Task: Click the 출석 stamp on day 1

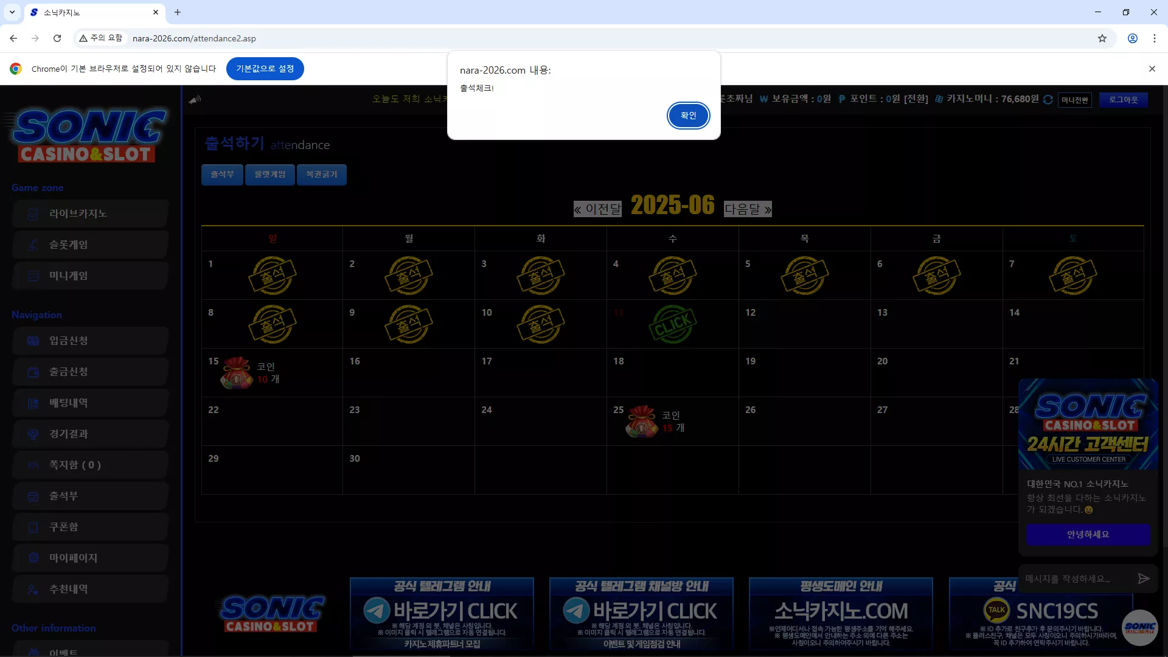Action: (x=272, y=276)
